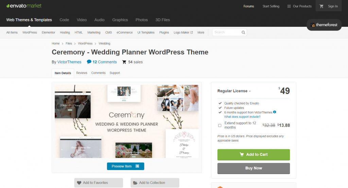Switch to the Reviews tab
The width and height of the screenshot is (348, 188).
[x=82, y=73]
